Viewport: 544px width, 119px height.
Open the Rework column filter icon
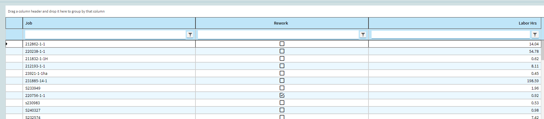pos(363,35)
